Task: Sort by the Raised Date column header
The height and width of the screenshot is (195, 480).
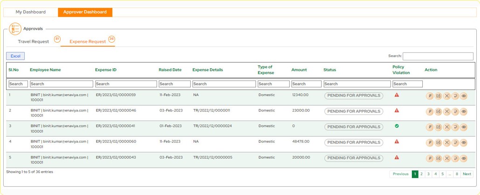Action: (x=170, y=70)
